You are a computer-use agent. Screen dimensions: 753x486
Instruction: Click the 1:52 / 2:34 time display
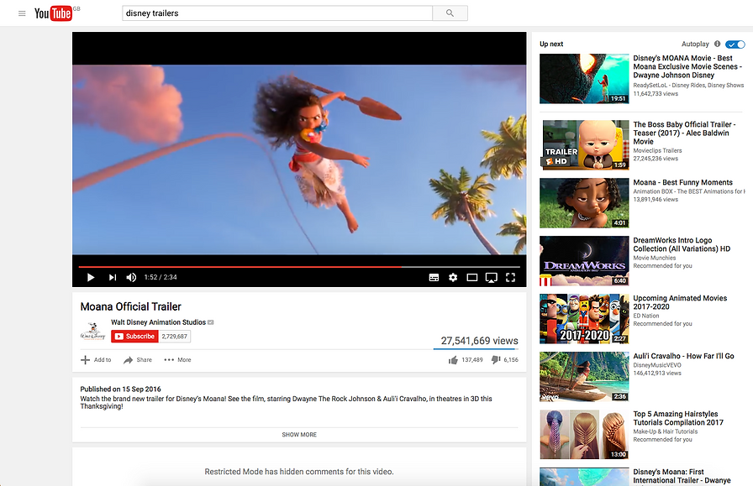[x=161, y=277]
